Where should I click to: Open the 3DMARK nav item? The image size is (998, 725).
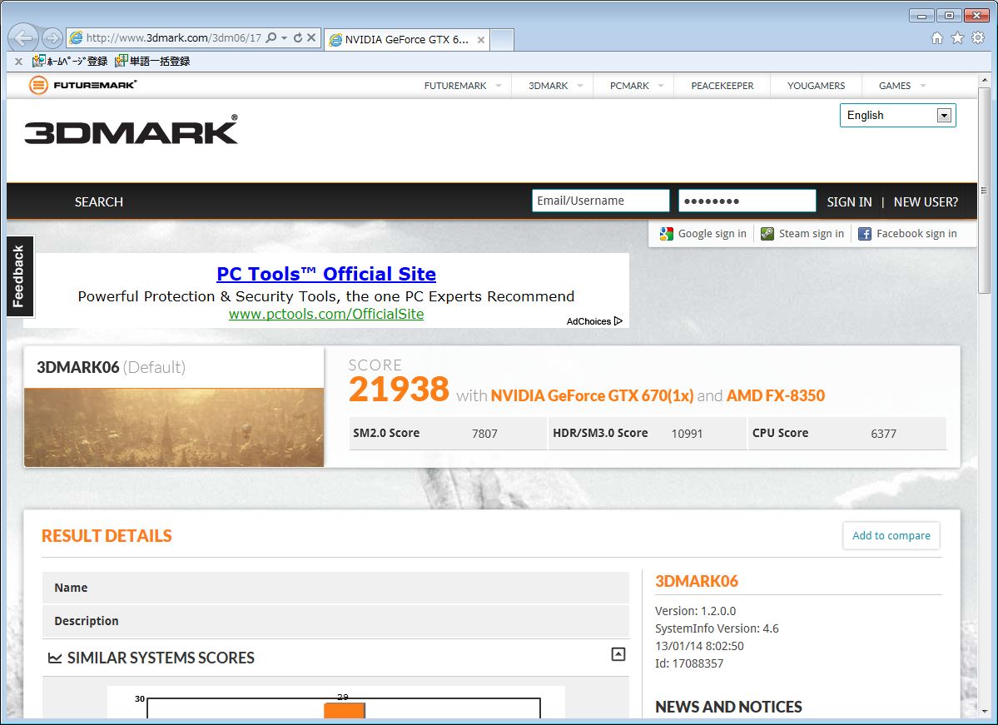click(548, 85)
